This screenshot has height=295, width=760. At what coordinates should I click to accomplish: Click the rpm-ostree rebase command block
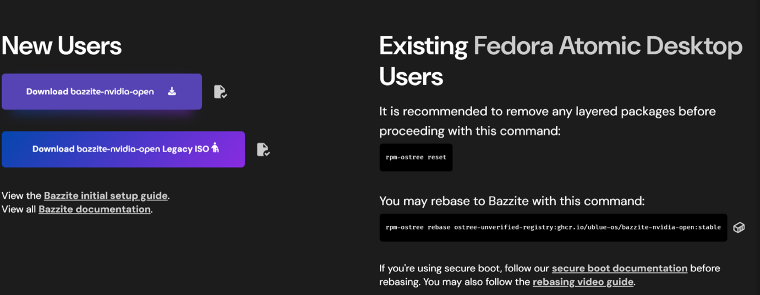pos(553,227)
